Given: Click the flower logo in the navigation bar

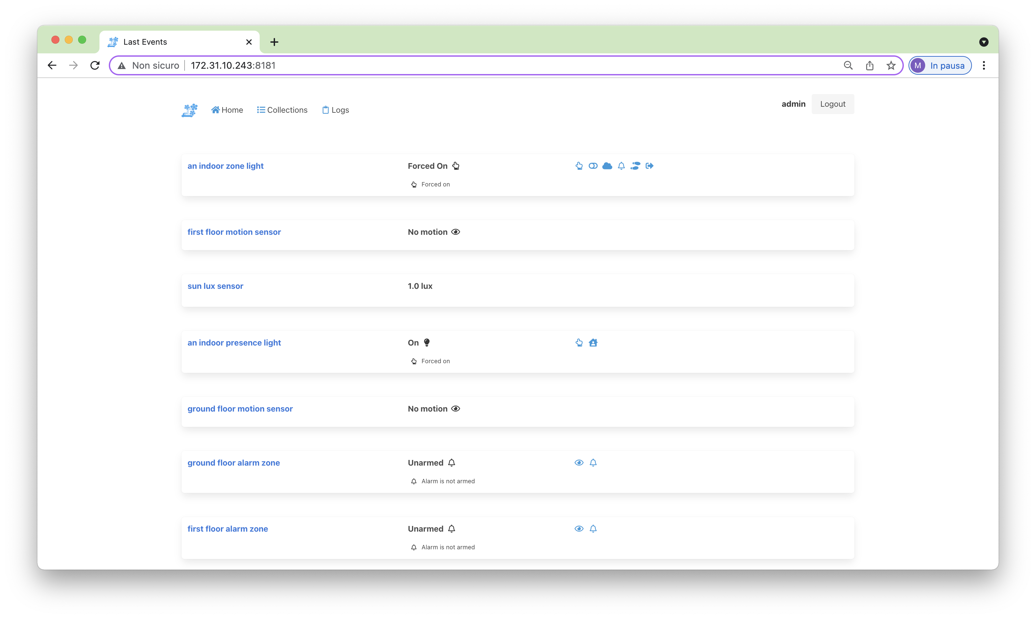Looking at the screenshot, I should [190, 110].
